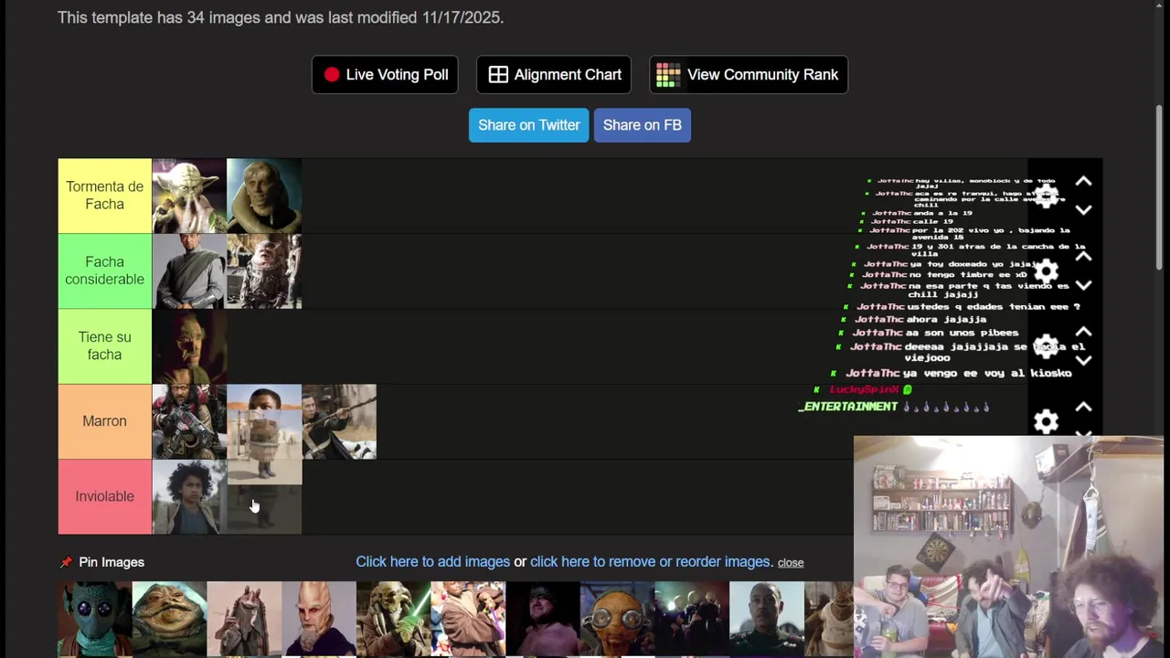1170x658 pixels.
Task: Open settings gear for Tormenta de Facha row
Action: coord(1046,196)
